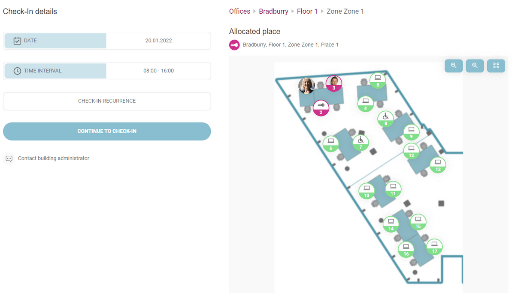
Task: Pick laptop desk 5 on the map
Action: pos(378,80)
